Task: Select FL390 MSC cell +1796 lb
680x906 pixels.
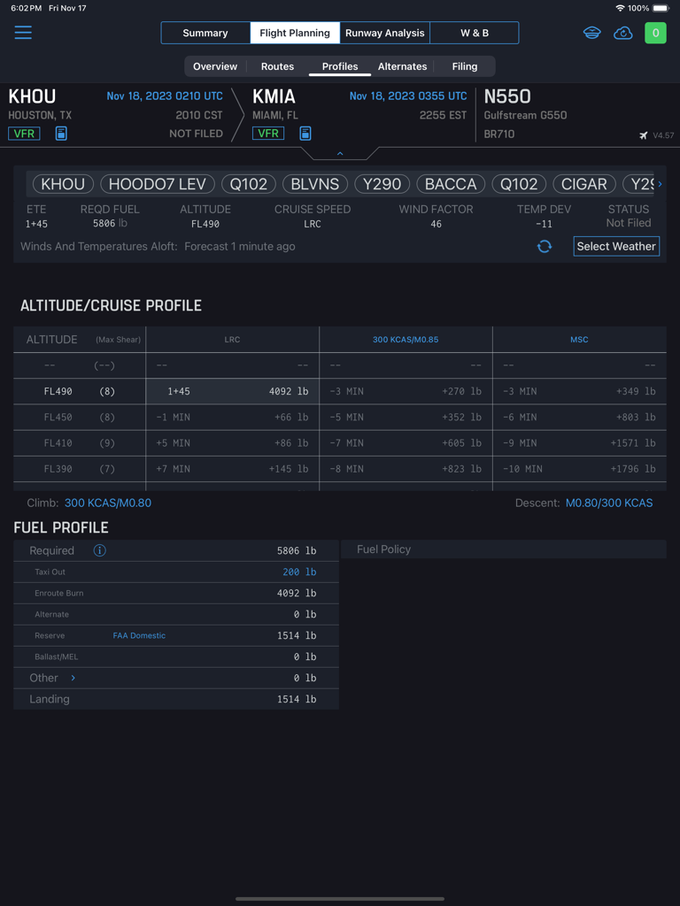Action: tap(579, 469)
